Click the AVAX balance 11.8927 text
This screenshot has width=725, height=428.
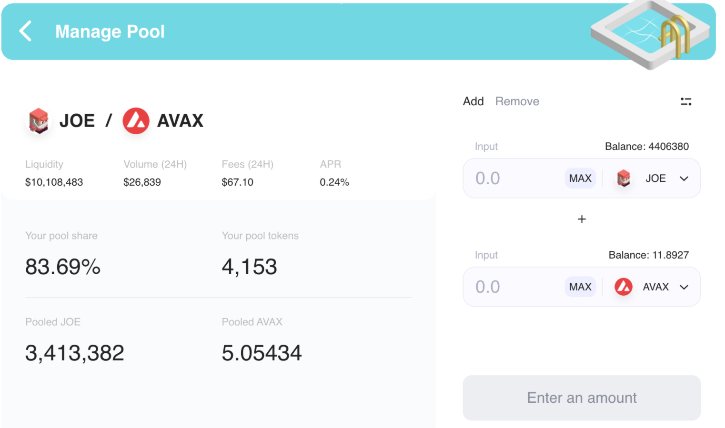648,255
